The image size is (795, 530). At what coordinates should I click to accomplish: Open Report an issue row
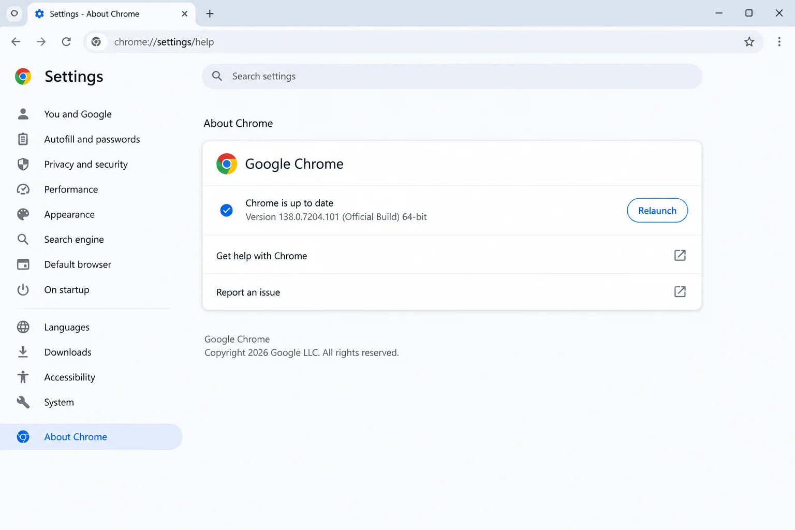coord(452,292)
